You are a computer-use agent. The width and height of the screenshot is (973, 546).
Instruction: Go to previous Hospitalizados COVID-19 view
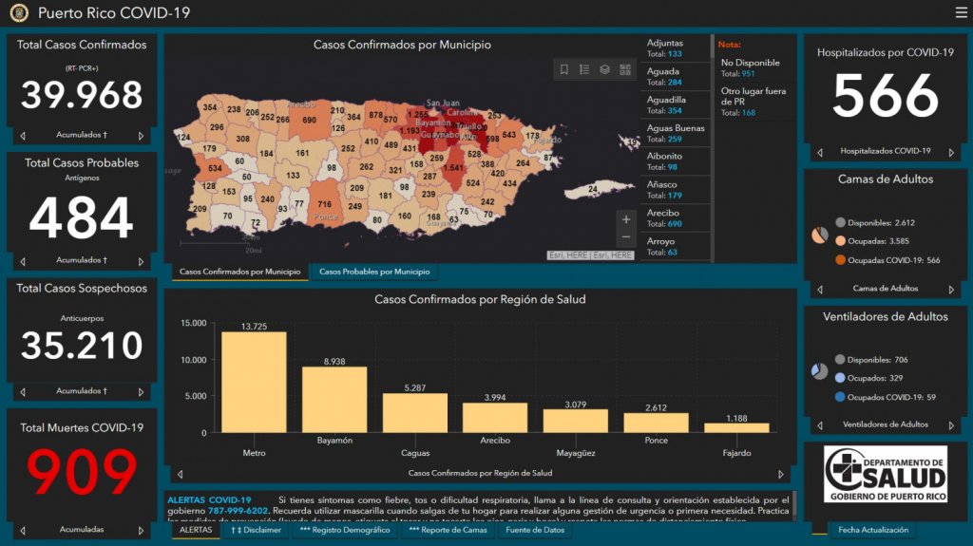(820, 152)
